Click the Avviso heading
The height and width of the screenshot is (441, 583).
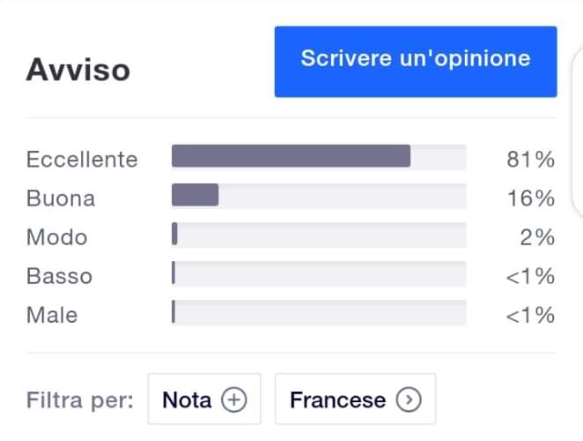77,70
